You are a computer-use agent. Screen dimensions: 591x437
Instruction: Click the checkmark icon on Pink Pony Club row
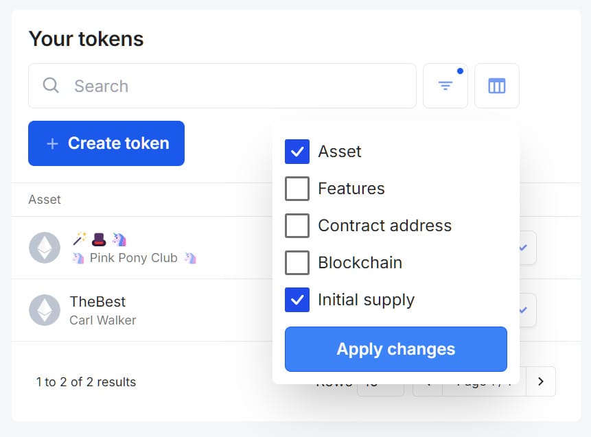pyautogui.click(x=522, y=248)
